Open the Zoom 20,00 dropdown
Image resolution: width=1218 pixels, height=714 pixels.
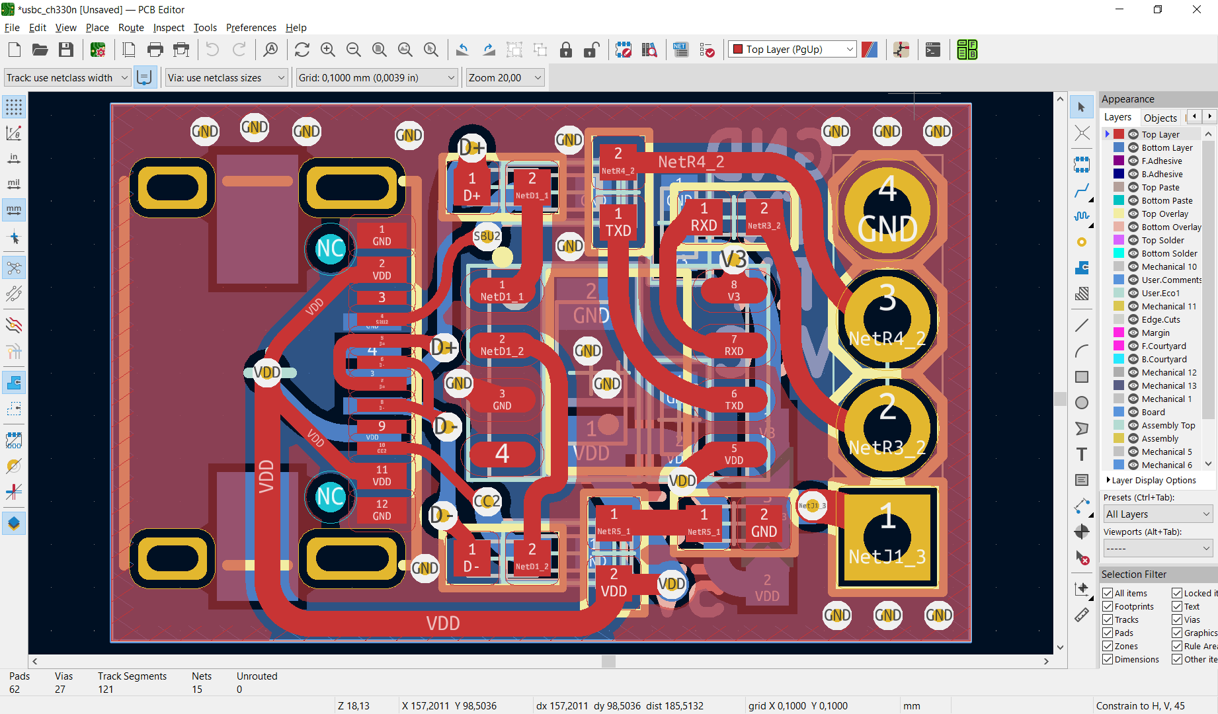pos(505,77)
